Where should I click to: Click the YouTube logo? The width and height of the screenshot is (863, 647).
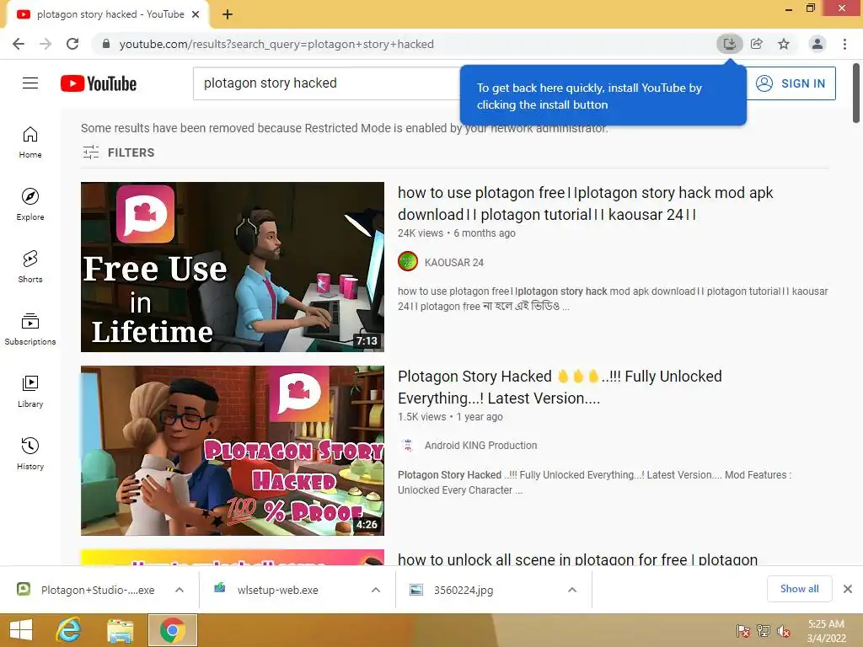point(99,83)
